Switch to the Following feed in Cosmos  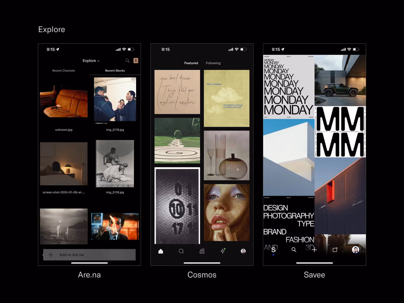213,63
